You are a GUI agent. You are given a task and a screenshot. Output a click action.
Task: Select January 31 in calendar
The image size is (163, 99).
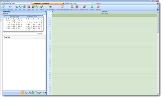click(x=19, y=28)
